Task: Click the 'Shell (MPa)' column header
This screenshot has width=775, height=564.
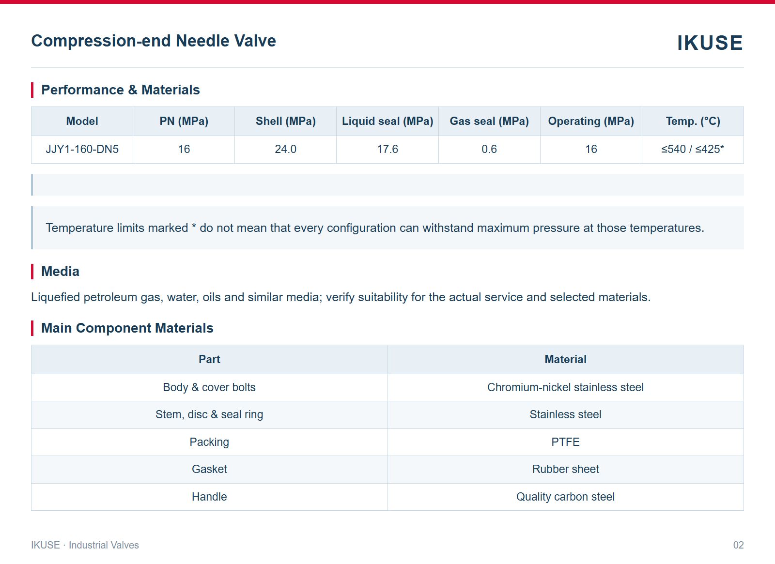Action: click(286, 121)
